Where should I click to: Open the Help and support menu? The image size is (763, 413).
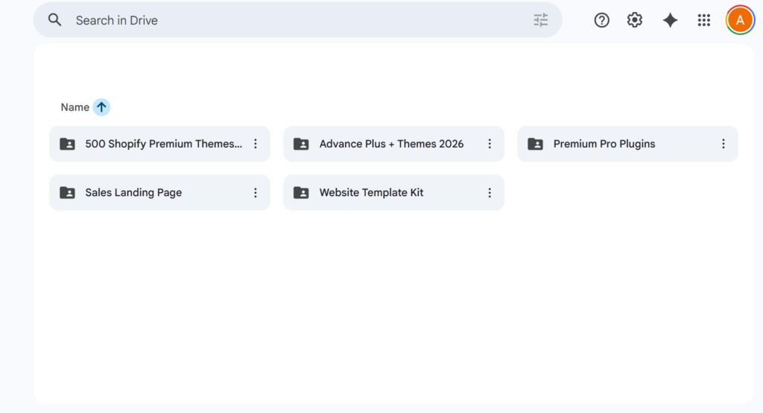(601, 20)
